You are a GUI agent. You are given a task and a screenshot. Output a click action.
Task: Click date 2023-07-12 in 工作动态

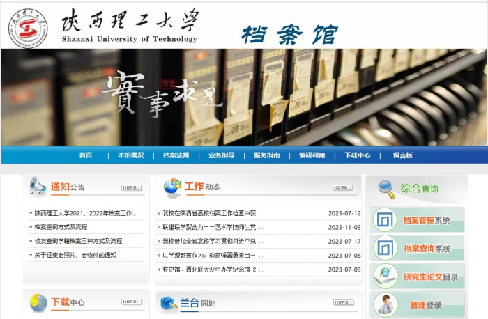(x=344, y=213)
